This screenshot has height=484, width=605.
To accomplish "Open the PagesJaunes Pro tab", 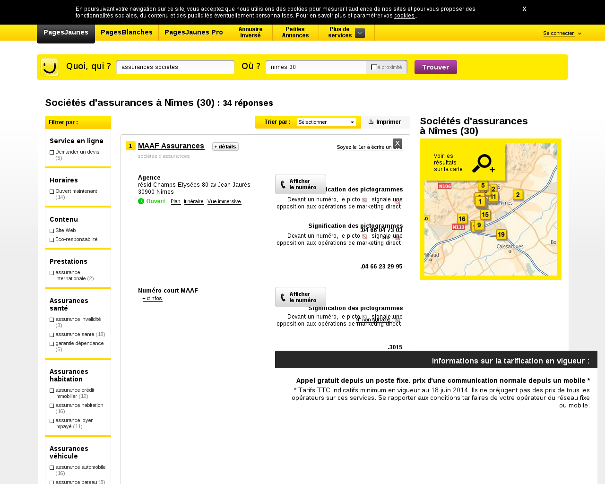I will [194, 33].
